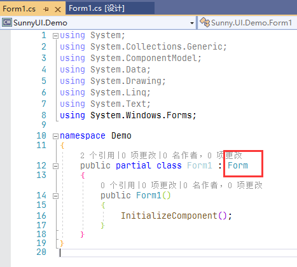Select the Form1.cs code tab

tap(19, 9)
